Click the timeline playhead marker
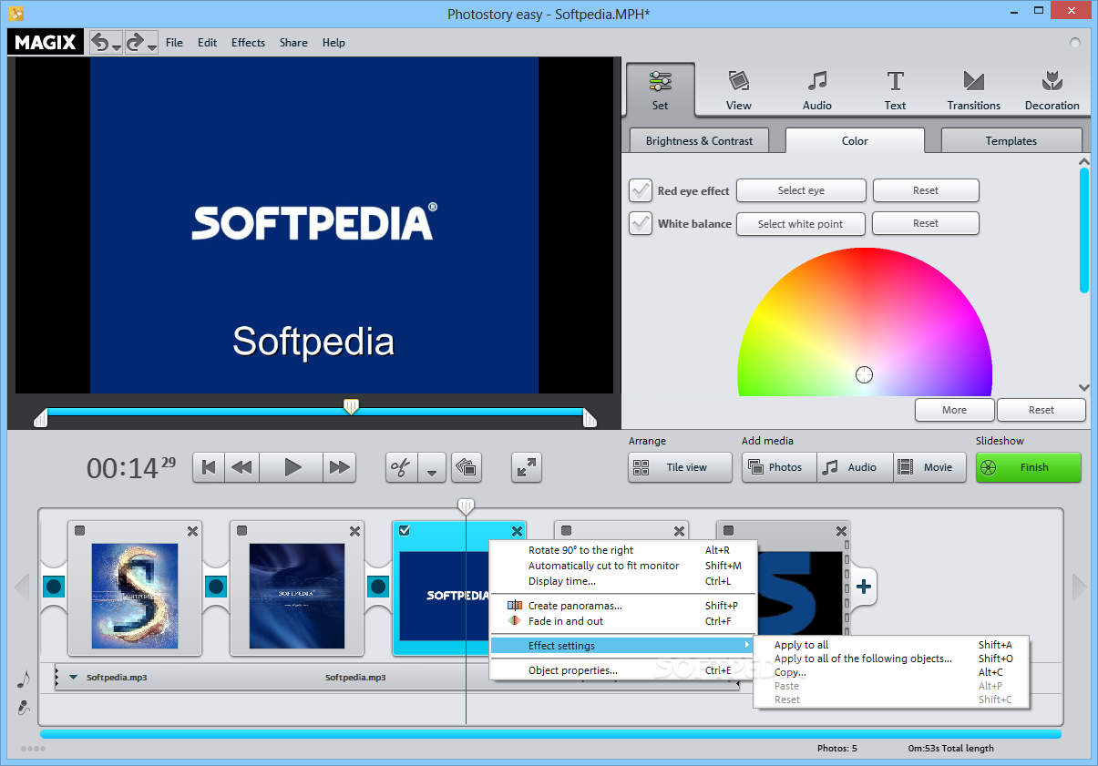The image size is (1098, 766). (x=466, y=506)
